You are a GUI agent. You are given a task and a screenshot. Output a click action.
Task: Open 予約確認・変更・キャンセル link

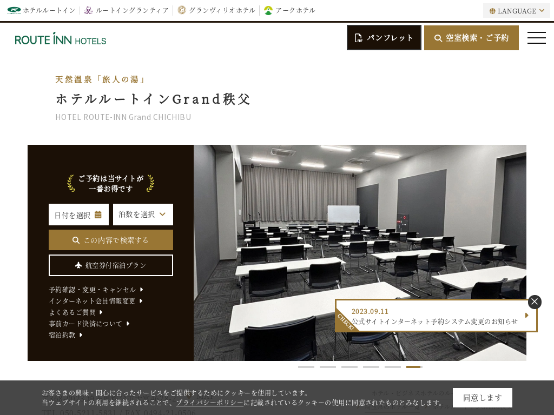click(96, 290)
